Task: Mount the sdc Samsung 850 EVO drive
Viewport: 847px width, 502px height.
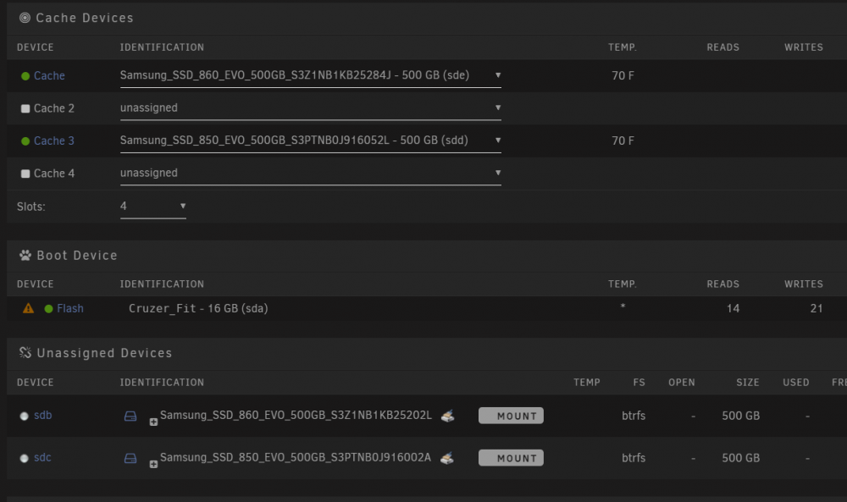Action: (511, 458)
